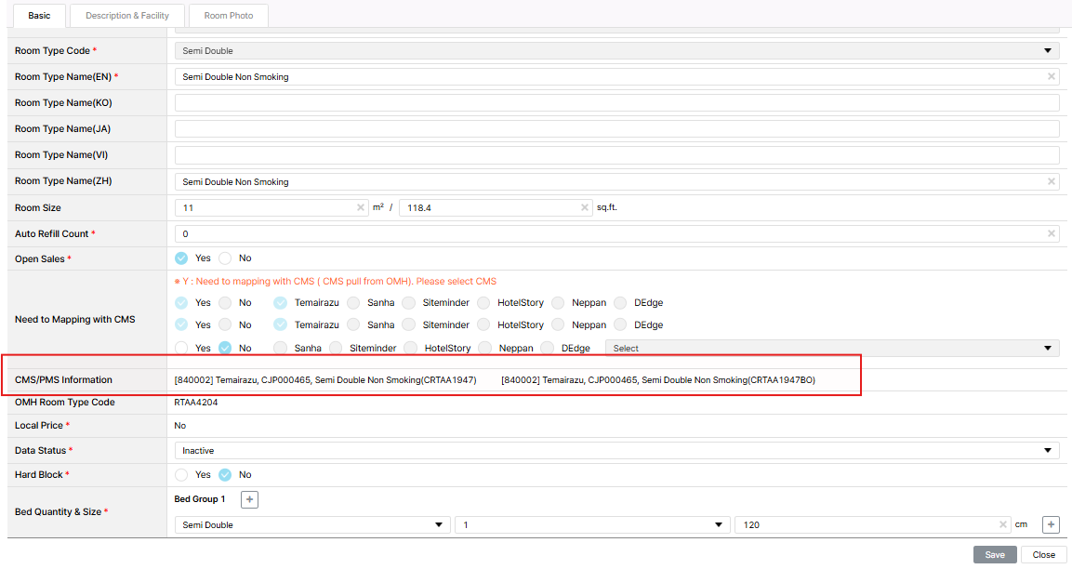Click the Close button
The image size is (1072, 569).
1043,555
